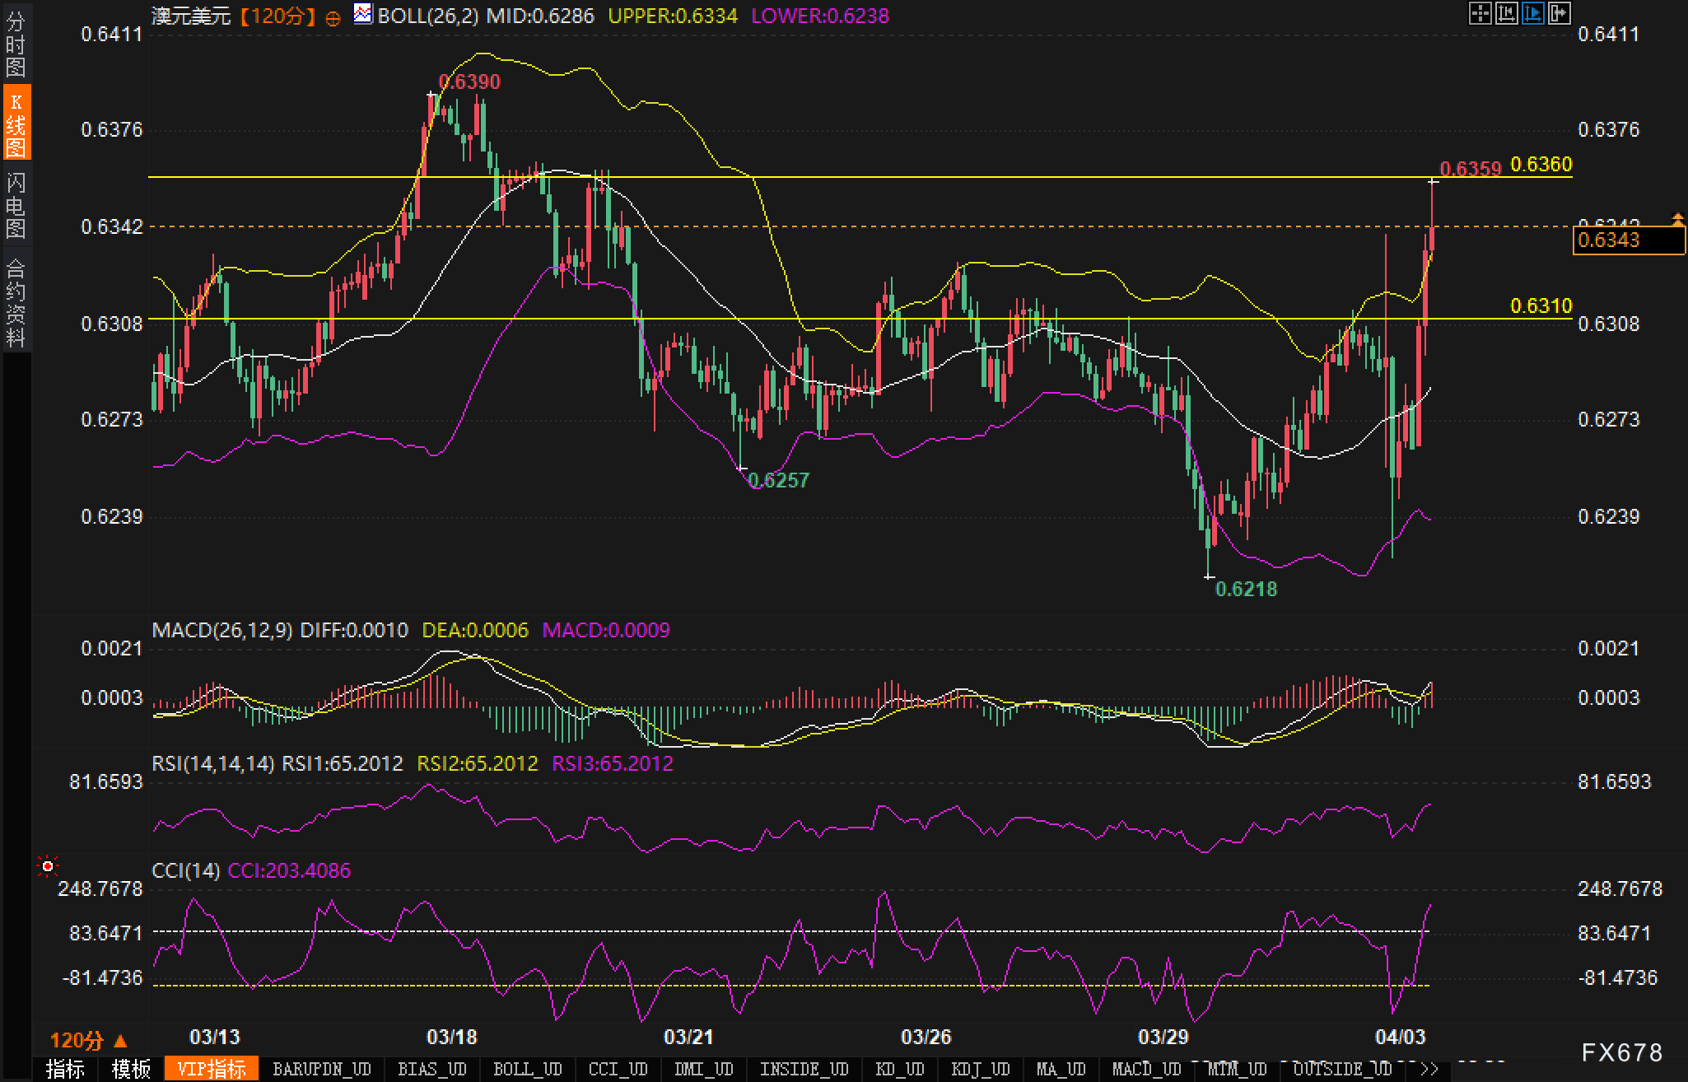This screenshot has width=1688, height=1082.
Task: Switch to 分时图 sidebar tab
Action: tap(16, 44)
